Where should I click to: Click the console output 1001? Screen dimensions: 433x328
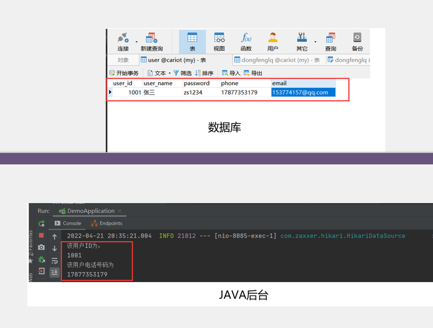point(74,255)
